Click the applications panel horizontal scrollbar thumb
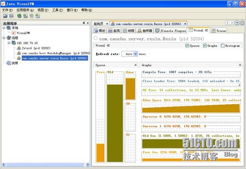Viewport: 246px width, 169px height. point(45,165)
